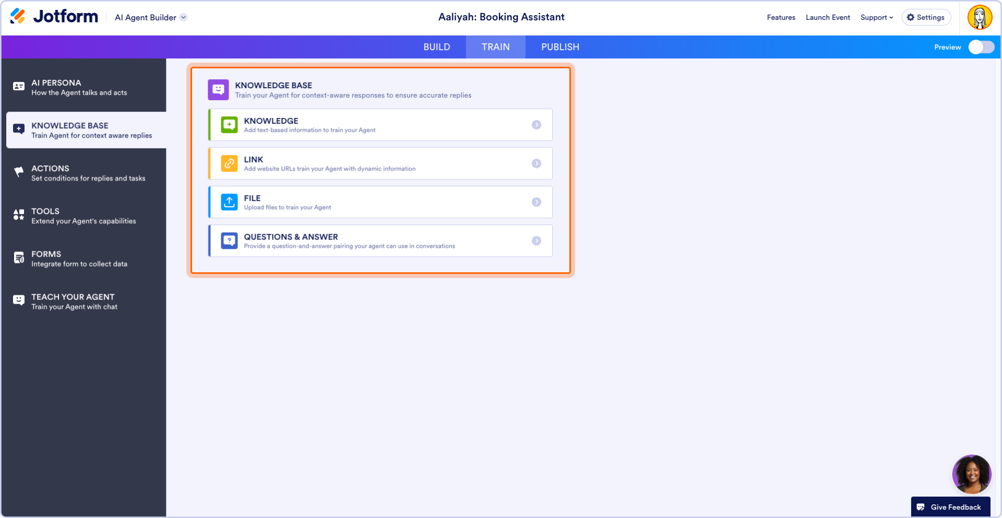The image size is (1002, 518).
Task: Click 'How the Agent talks and acts' subtitle
Action: [x=79, y=92]
